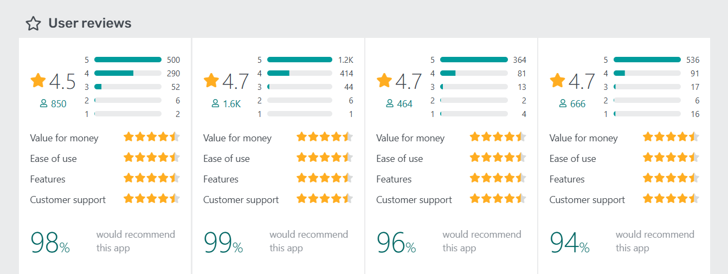Click the 4-star bar showing 81 reviews
The height and width of the screenshot is (274, 728).
(x=474, y=73)
